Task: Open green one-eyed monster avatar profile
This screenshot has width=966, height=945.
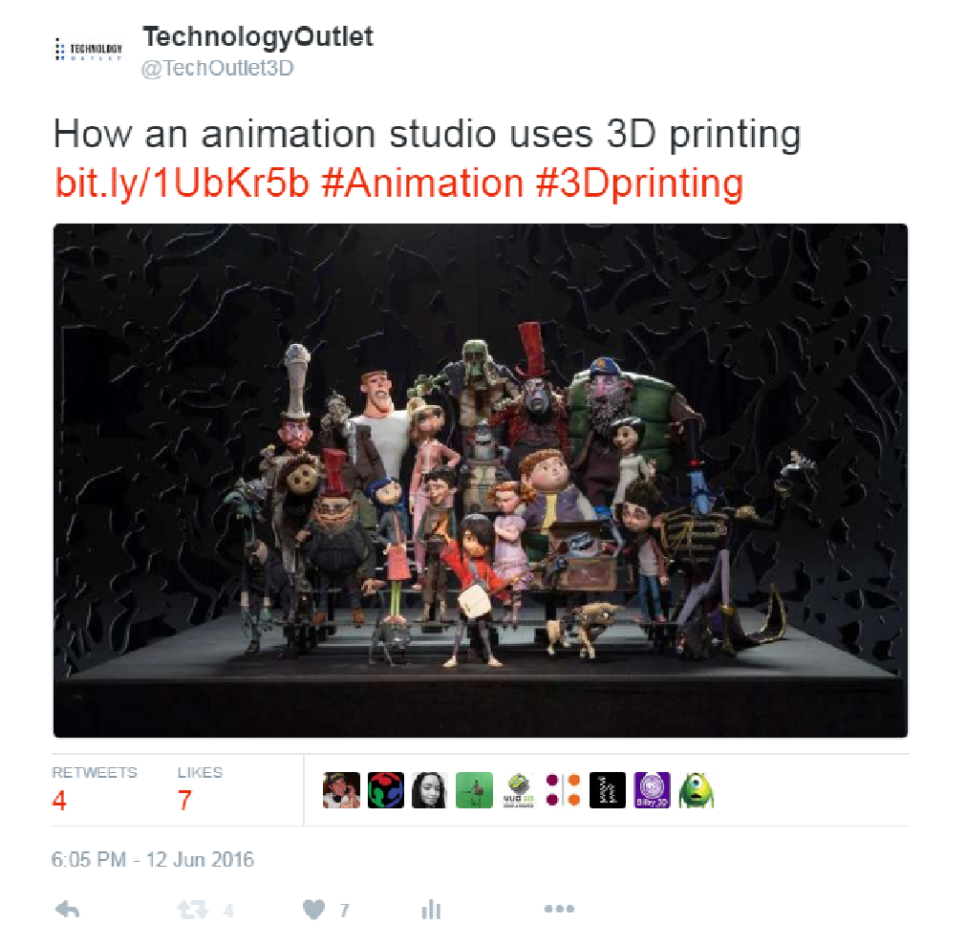Action: [x=697, y=790]
